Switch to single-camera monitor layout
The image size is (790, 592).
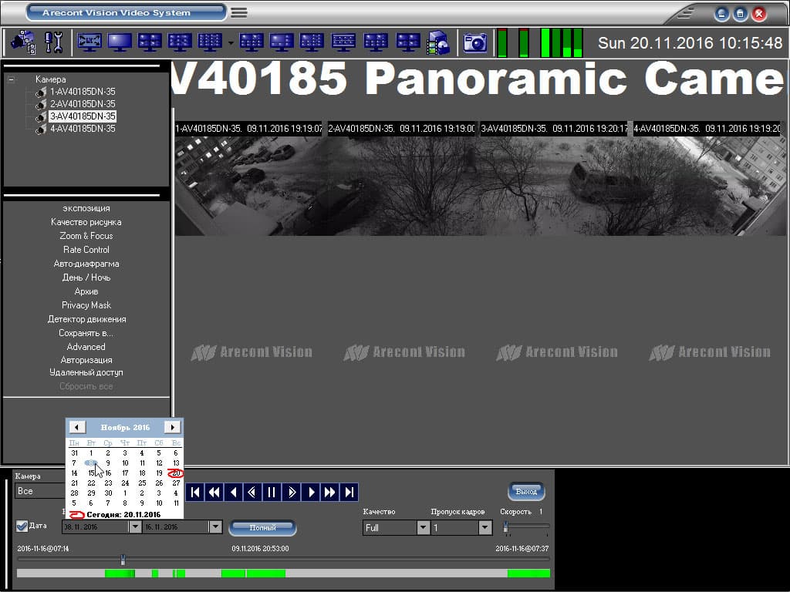coord(120,42)
